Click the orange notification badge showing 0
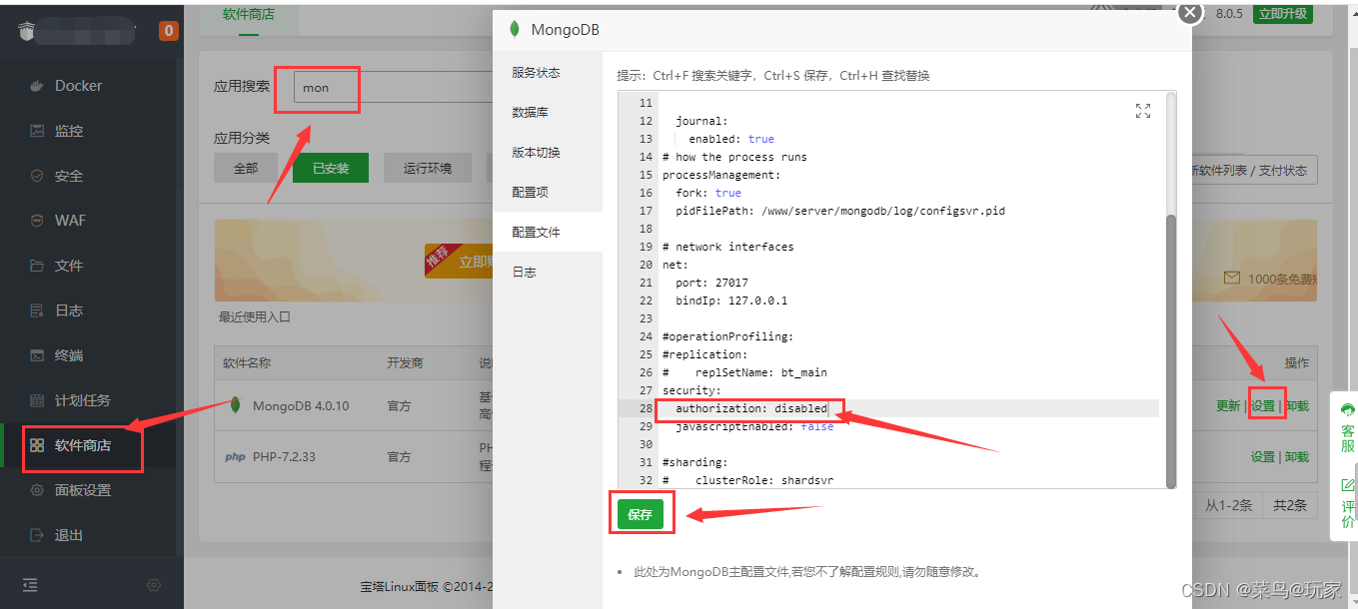This screenshot has height=609, width=1358. 169,31
